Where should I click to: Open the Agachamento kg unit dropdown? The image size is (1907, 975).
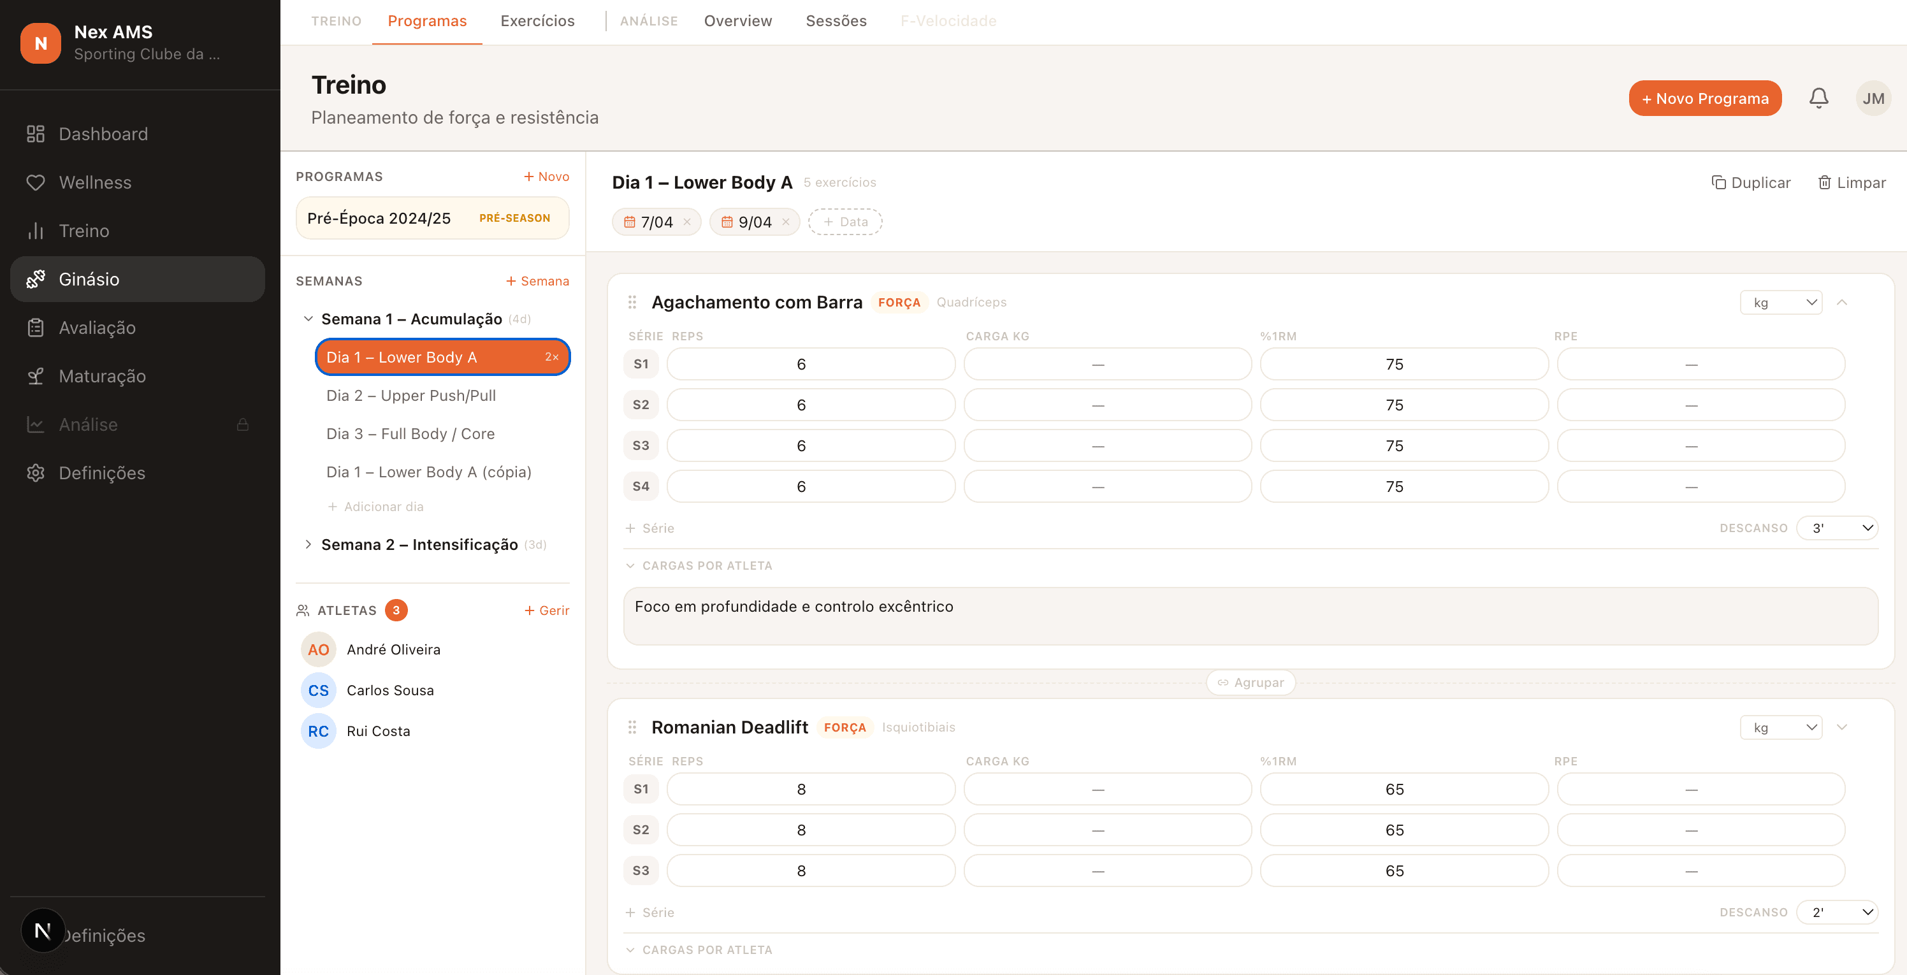pos(1780,302)
